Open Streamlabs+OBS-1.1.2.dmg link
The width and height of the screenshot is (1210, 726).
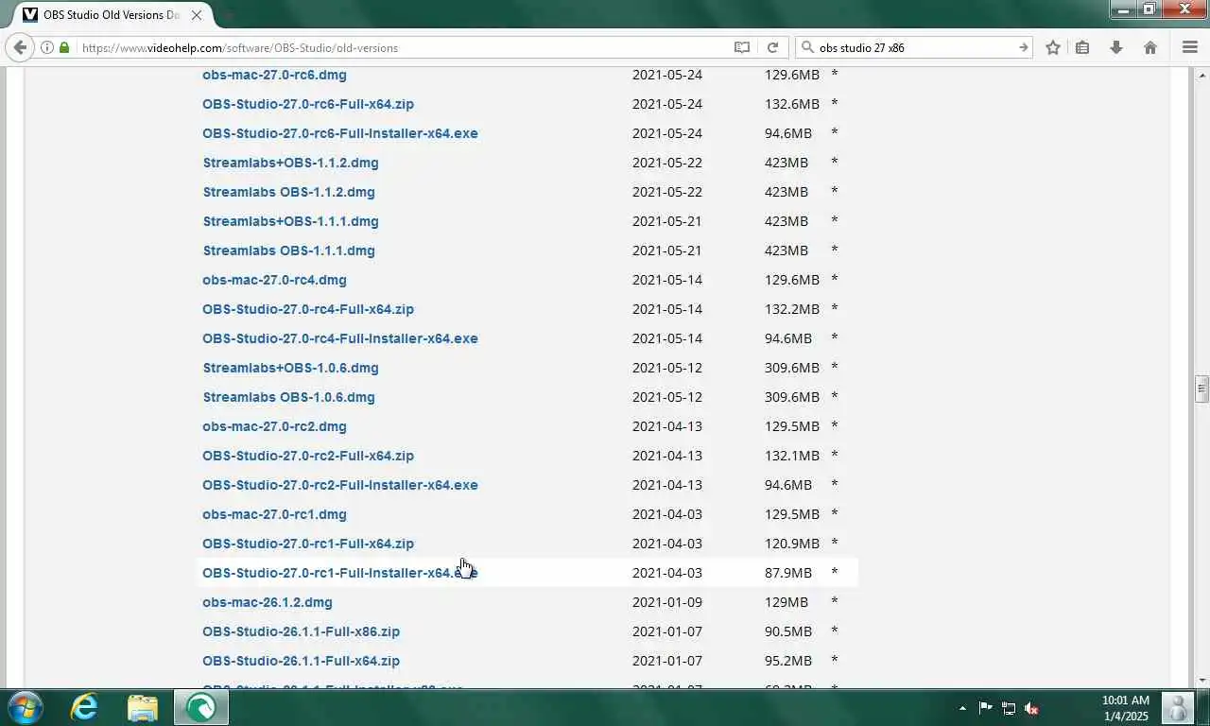point(291,163)
